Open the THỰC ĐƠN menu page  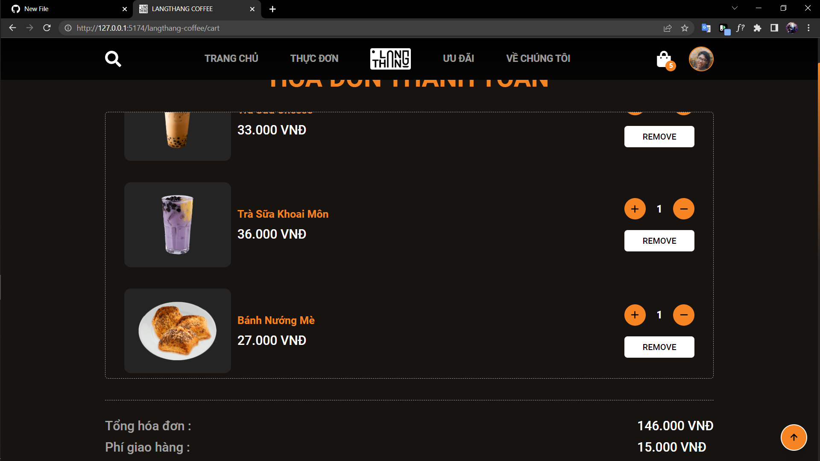(x=314, y=58)
